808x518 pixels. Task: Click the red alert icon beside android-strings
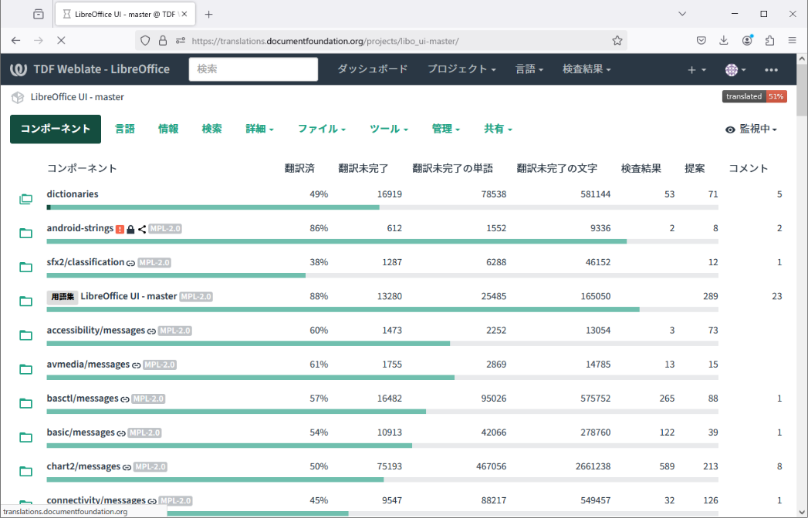tap(120, 229)
